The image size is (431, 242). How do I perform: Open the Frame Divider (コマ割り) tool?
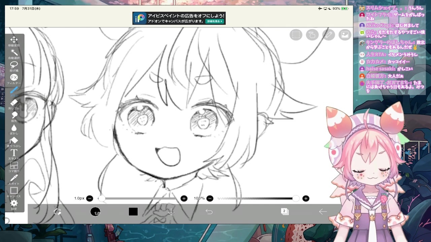point(14,167)
